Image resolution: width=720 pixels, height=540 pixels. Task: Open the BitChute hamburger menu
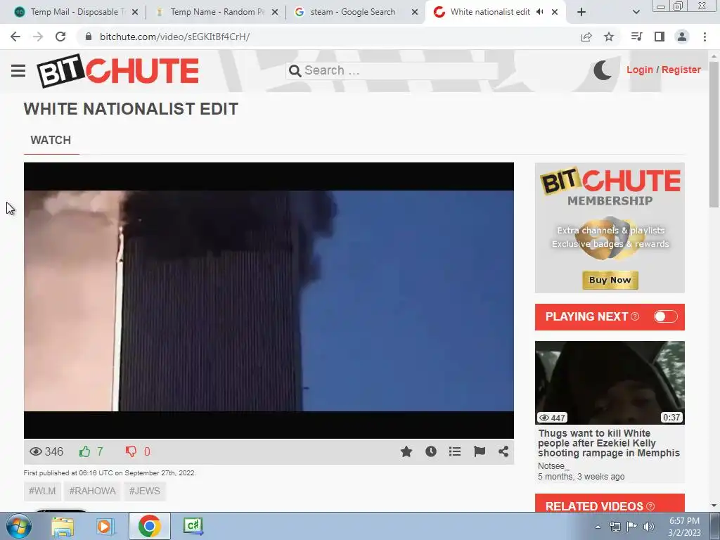(18, 71)
